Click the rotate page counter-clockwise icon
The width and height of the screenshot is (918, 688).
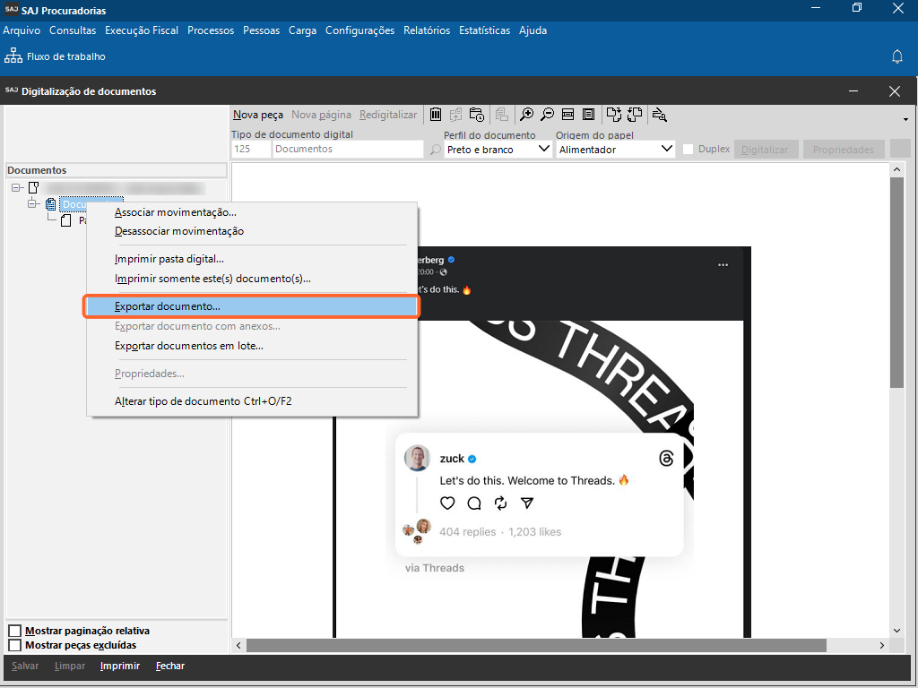pyautogui.click(x=635, y=115)
